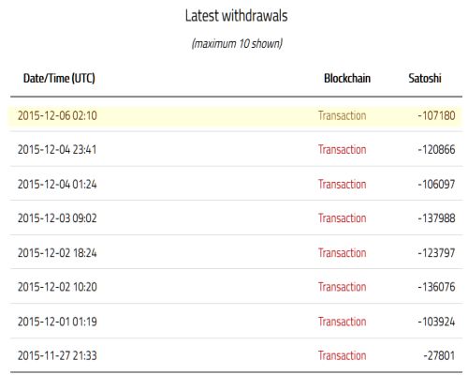
Task: Select the -120866 satoshi amount
Action: pyautogui.click(x=436, y=149)
